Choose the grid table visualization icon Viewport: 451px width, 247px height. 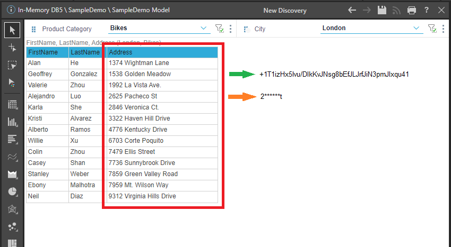(x=12, y=105)
